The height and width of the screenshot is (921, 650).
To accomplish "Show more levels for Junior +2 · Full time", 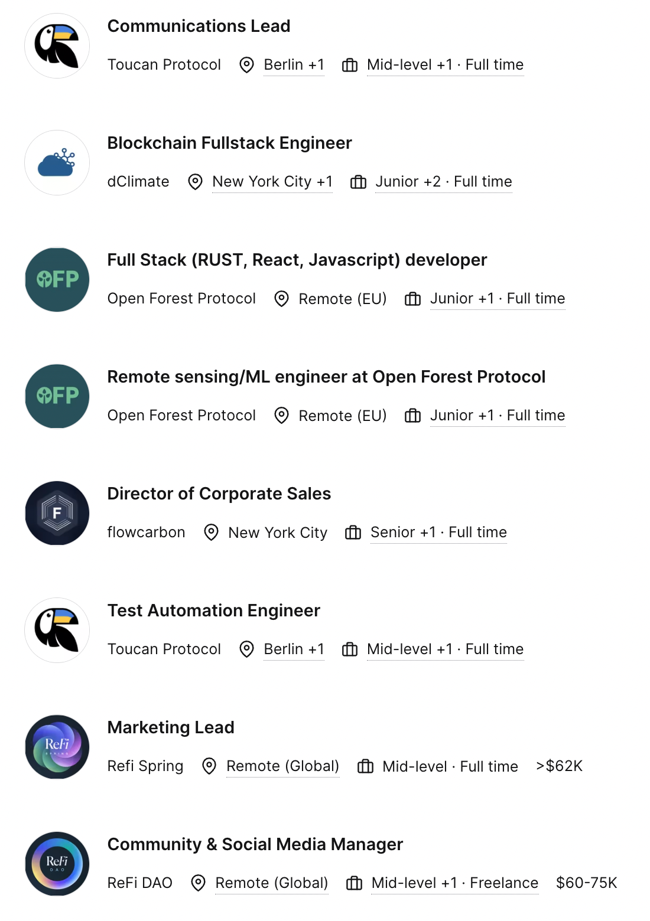I will point(443,182).
